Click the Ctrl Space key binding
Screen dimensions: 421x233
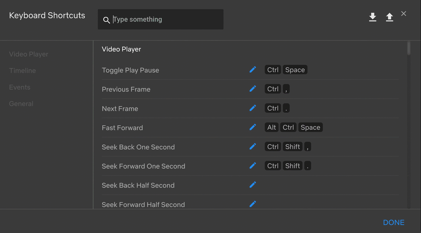(286, 70)
